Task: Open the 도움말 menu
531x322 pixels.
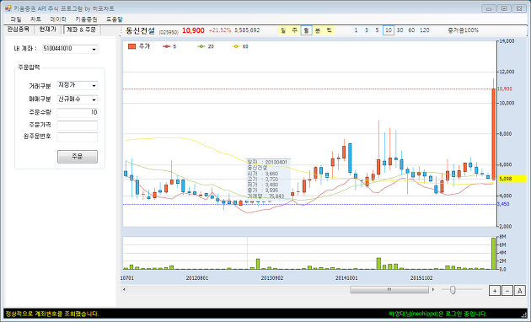Action: [x=115, y=19]
